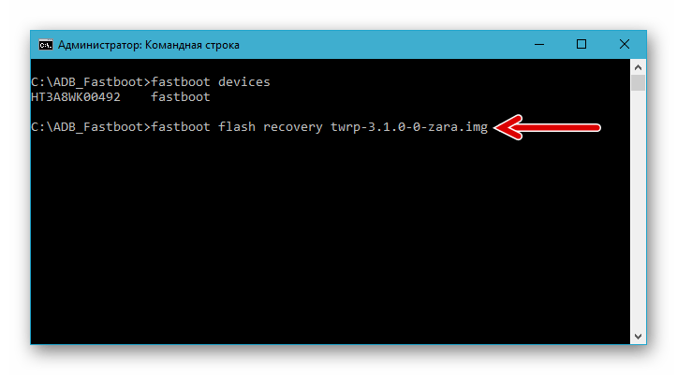Click the red arrow pointing at the command

pos(547,127)
